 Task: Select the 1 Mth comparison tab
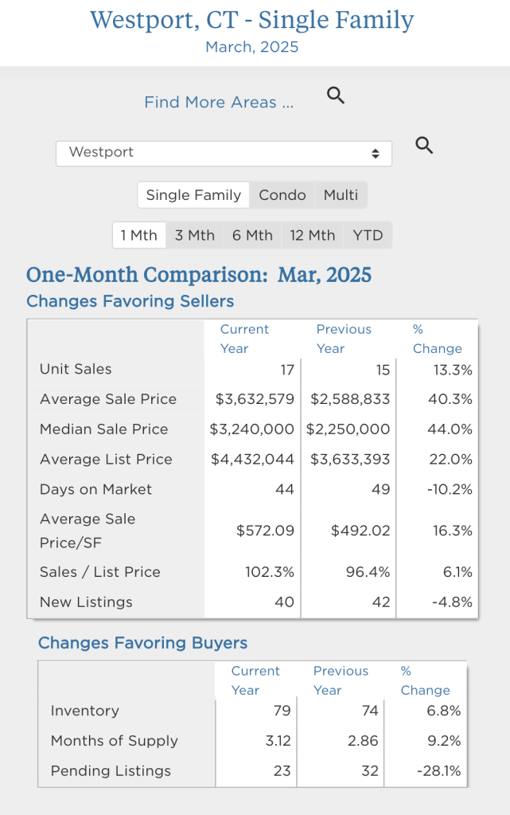coord(139,235)
